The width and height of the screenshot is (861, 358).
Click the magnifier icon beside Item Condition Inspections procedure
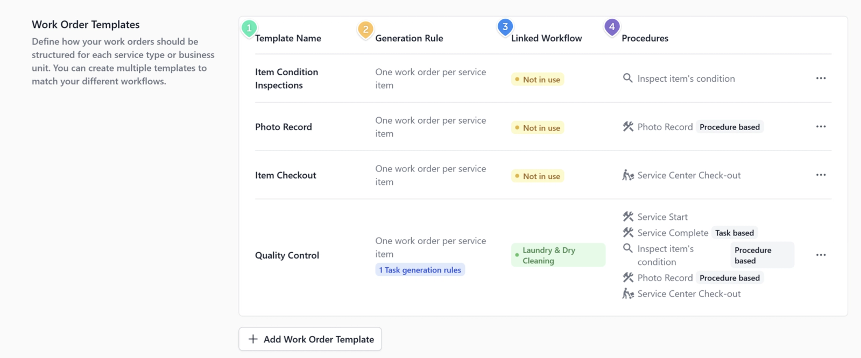tap(627, 78)
